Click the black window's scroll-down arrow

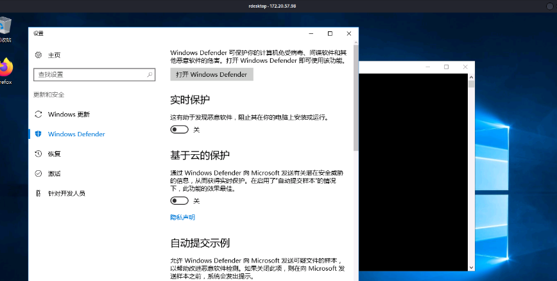click(472, 267)
